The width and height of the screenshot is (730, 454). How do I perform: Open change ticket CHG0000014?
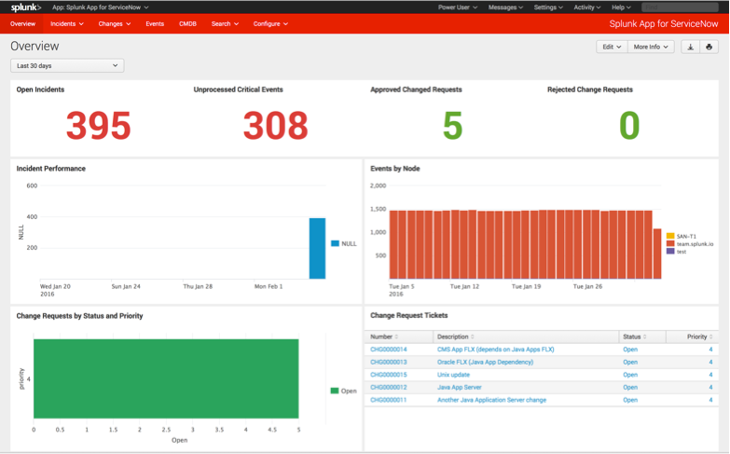coord(388,350)
